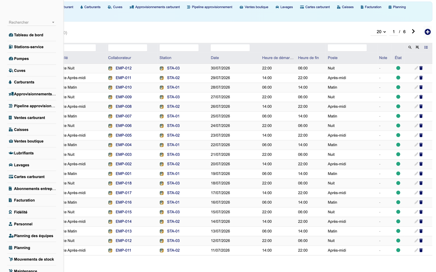Screen dimensions: 436x272
Task: Open Carburants tab in top bar
Action: click(90, 7)
